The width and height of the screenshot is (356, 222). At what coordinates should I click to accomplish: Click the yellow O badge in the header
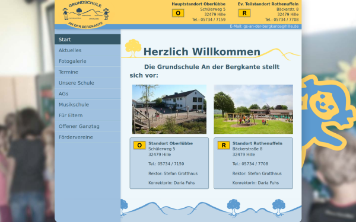click(x=178, y=13)
